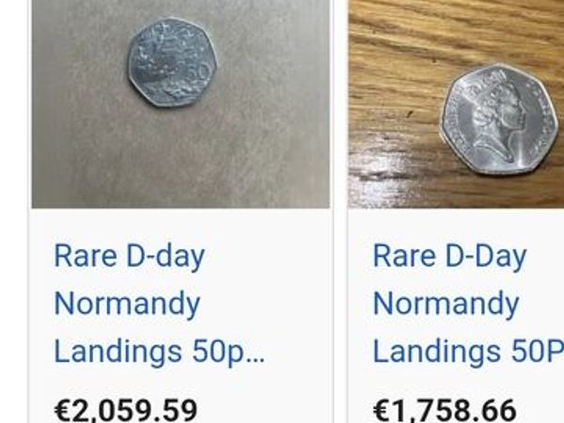Click the 'D-Day' word in second title

coord(486,258)
